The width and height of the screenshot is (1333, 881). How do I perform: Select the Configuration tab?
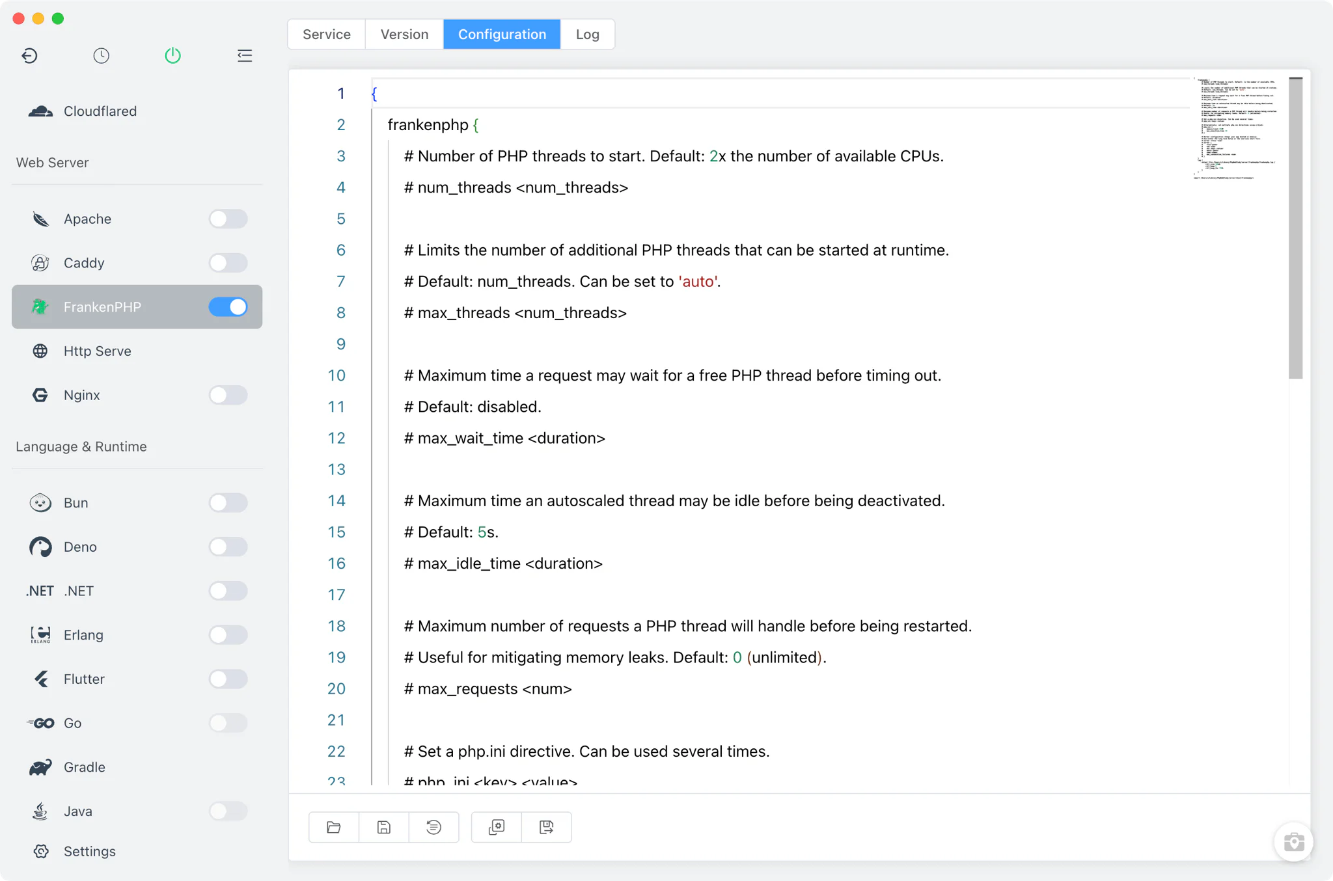(x=502, y=34)
